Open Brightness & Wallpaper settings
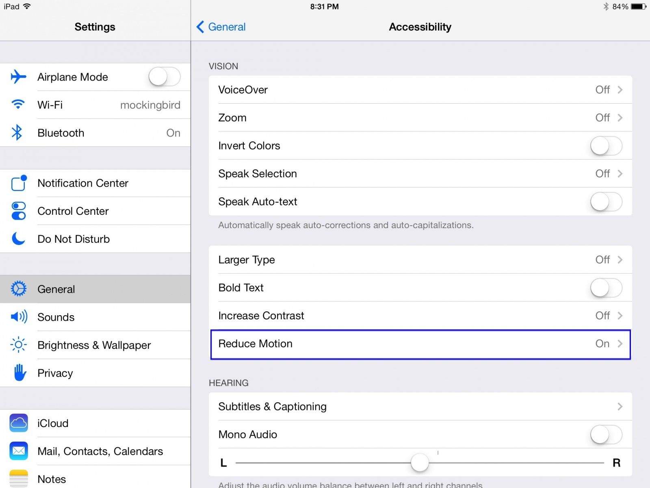Image resolution: width=650 pixels, height=488 pixels. [94, 345]
